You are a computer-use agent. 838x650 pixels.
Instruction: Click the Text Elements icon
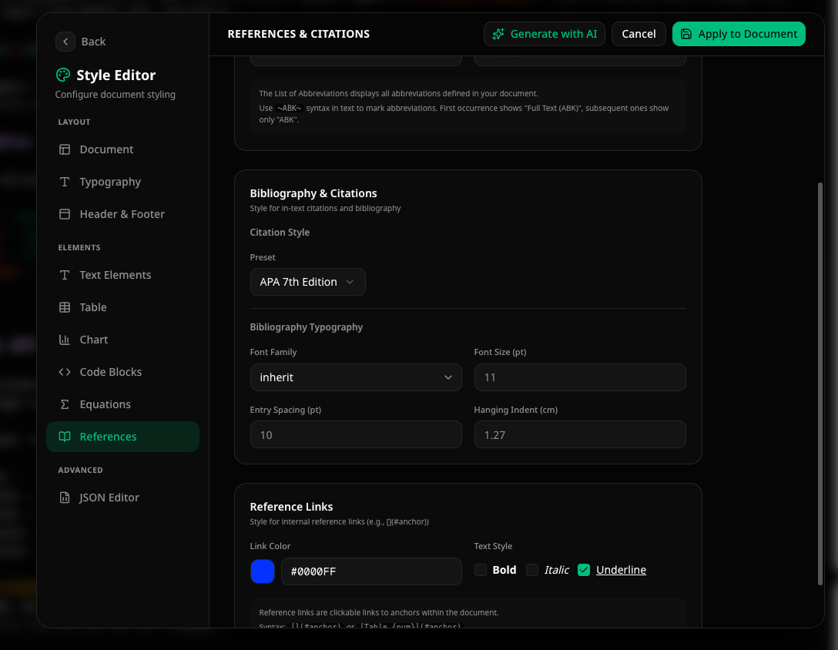(x=65, y=275)
